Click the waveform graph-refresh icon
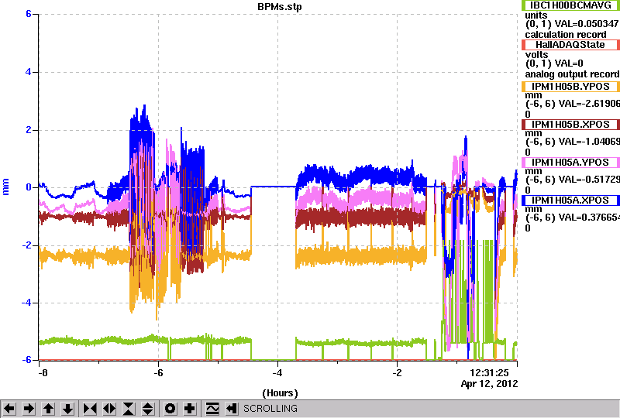 point(212,409)
